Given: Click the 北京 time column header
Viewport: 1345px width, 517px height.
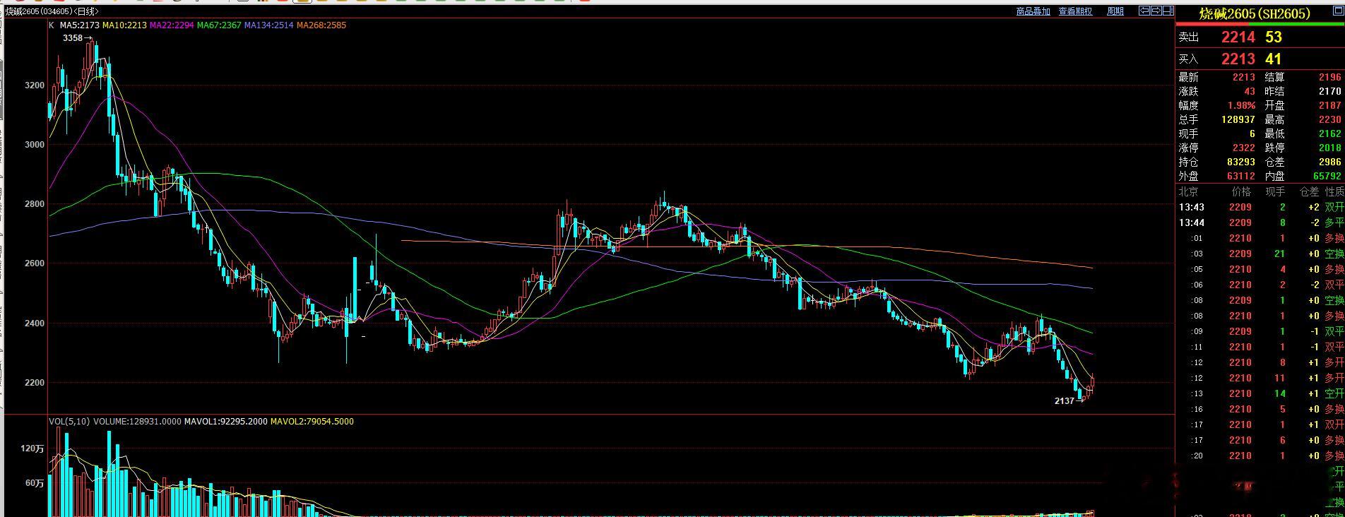Looking at the screenshot, I should point(1188,191).
